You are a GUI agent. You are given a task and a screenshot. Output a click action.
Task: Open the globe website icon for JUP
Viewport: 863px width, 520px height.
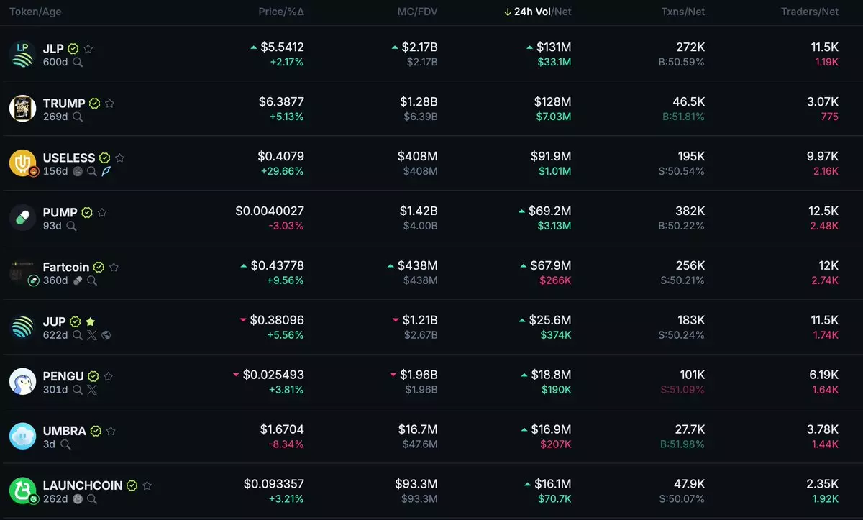tap(106, 335)
